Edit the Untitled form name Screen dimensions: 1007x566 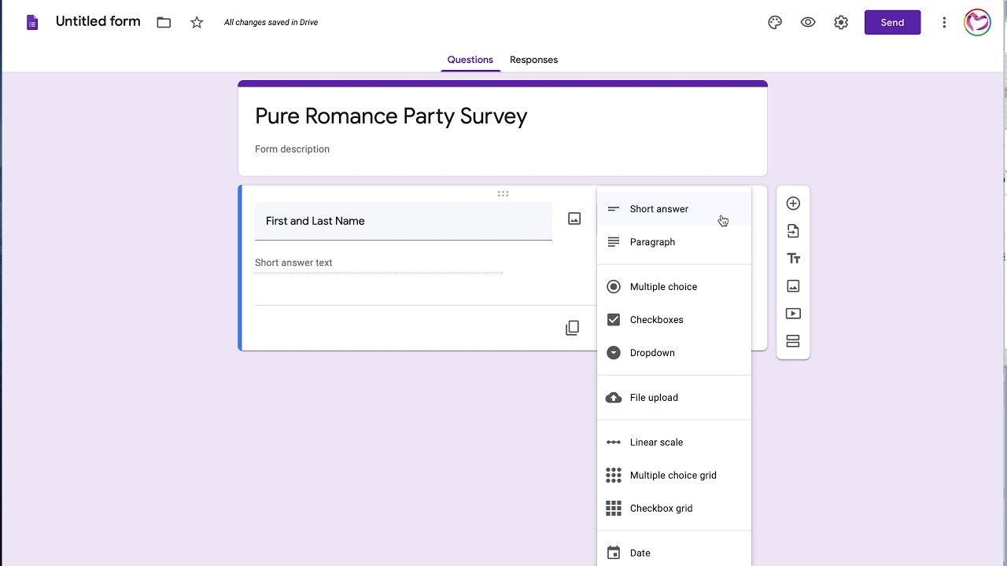pyautogui.click(x=98, y=22)
